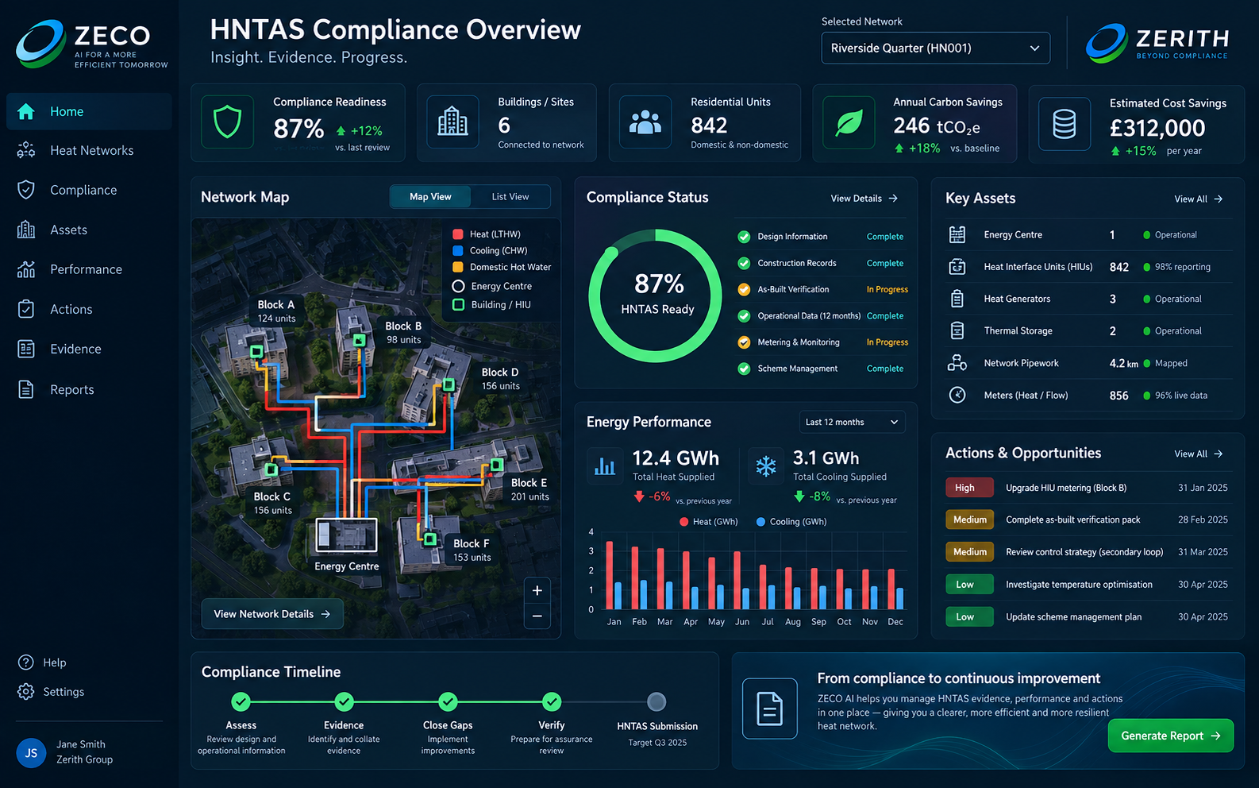This screenshot has height=788, width=1259.
Task: Click the Thermal Storage asset icon
Action: pos(957,330)
